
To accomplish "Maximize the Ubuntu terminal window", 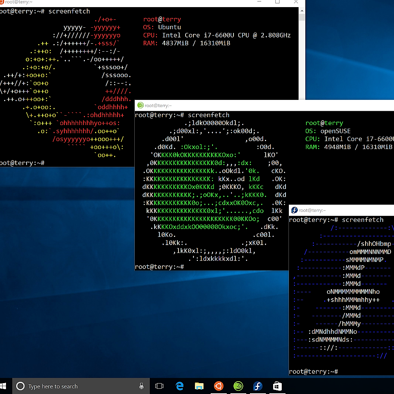I will pos(277,2).
